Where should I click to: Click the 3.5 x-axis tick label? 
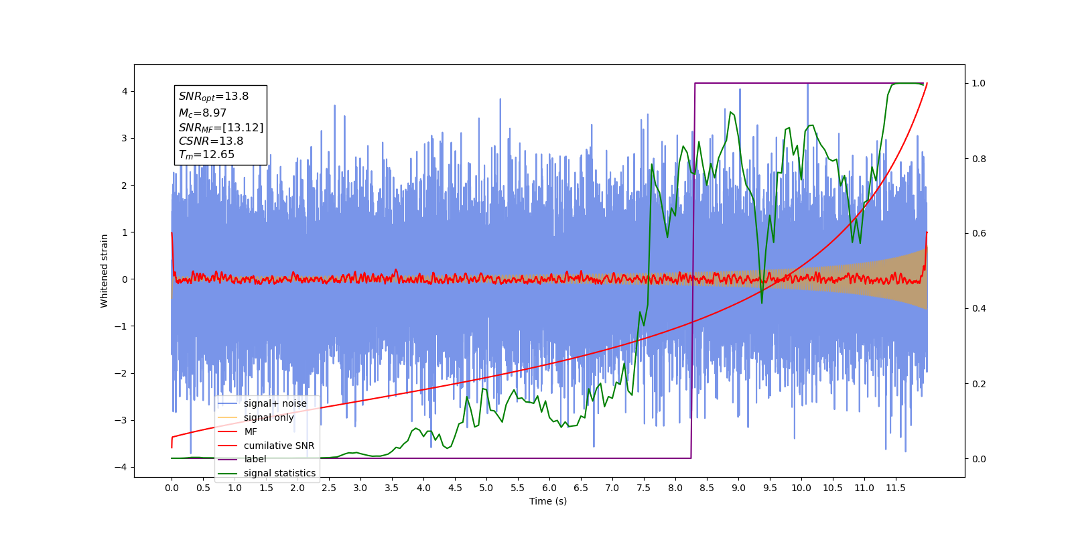392,488
